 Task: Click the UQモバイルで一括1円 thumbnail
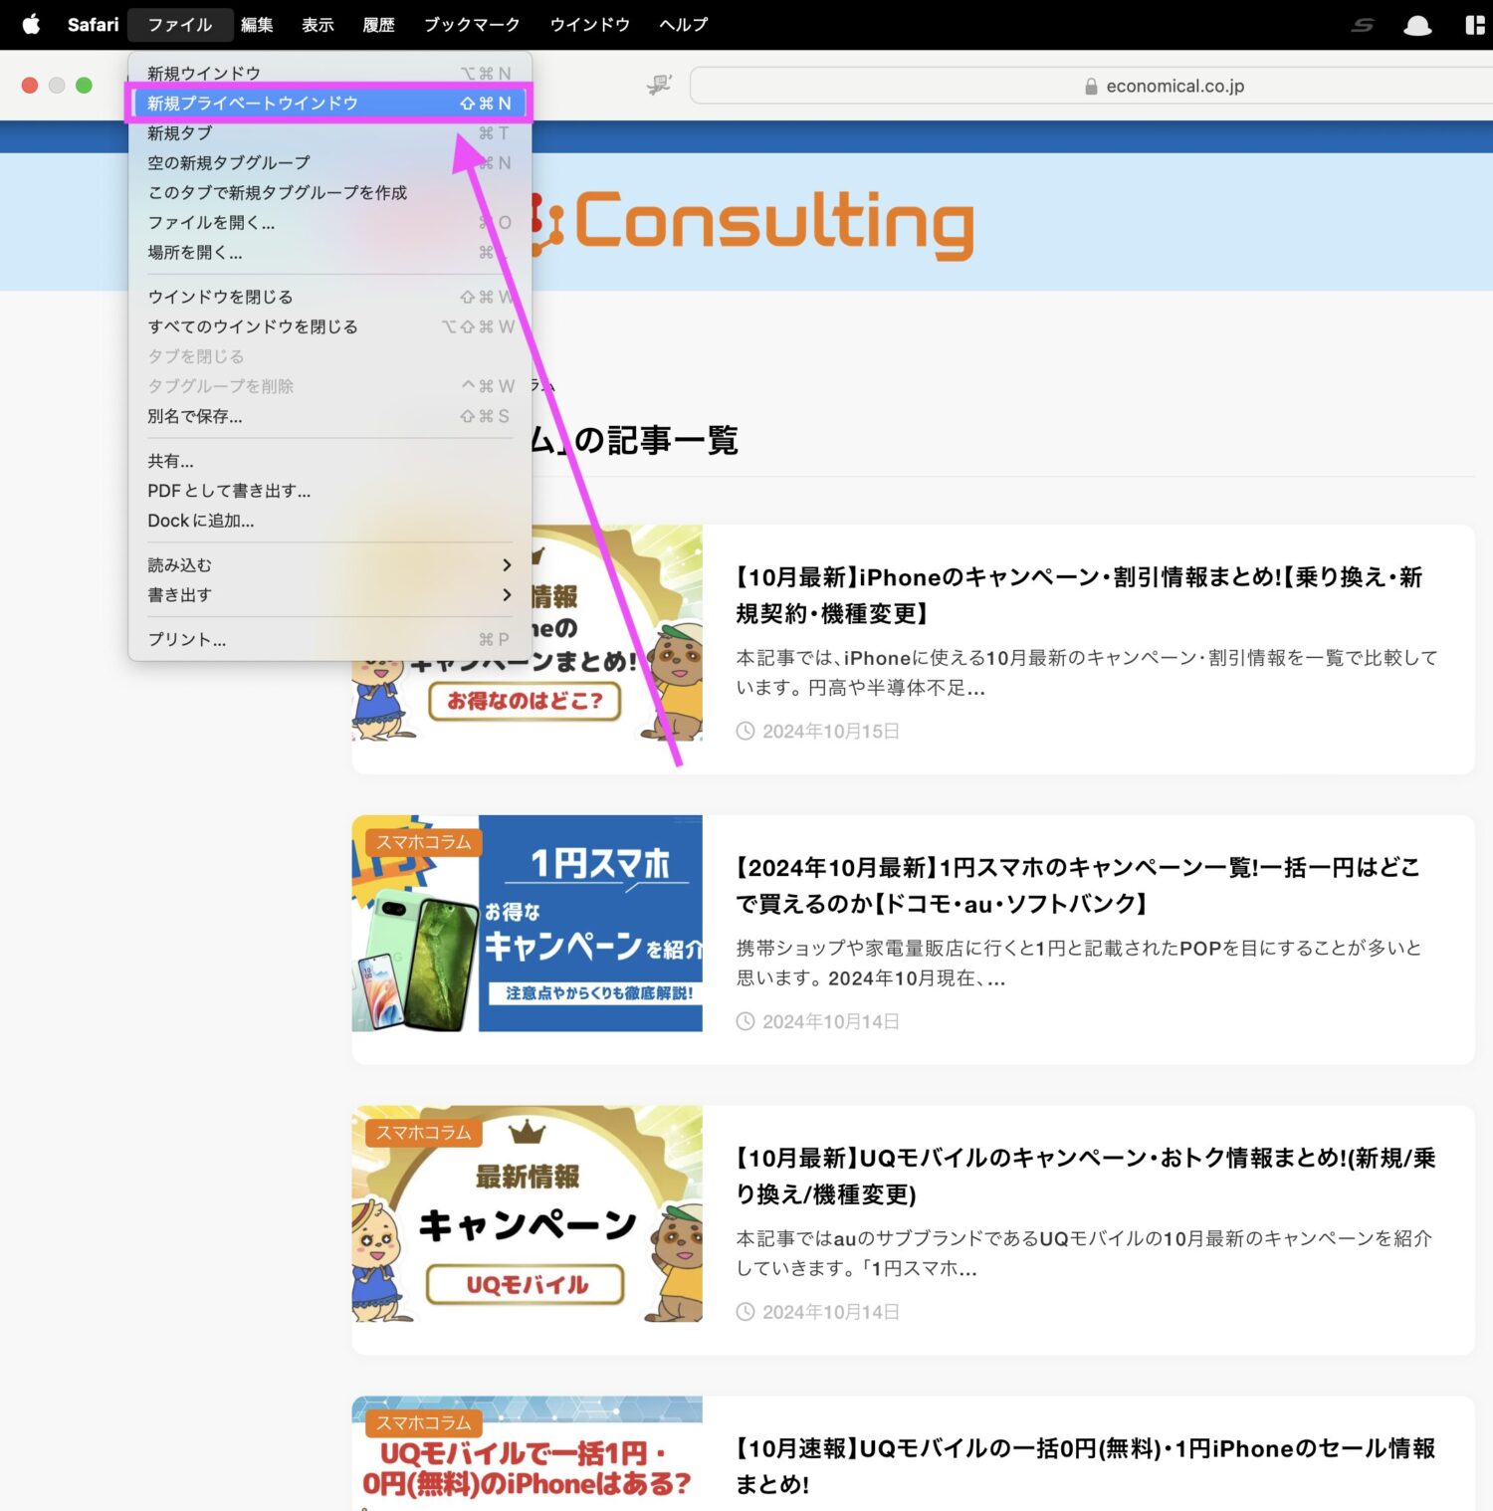click(x=527, y=1453)
